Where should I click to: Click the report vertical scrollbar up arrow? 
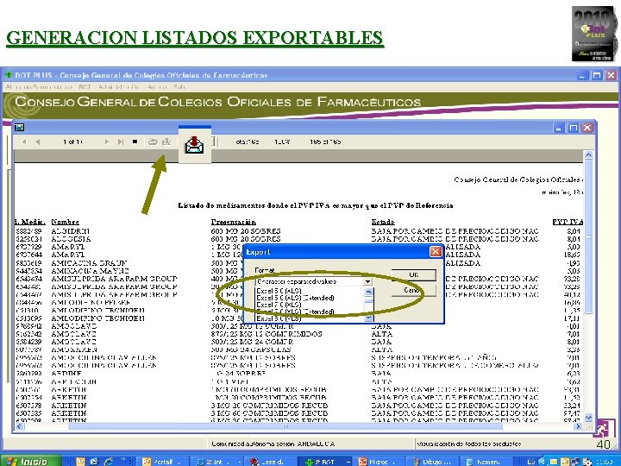tap(588, 155)
